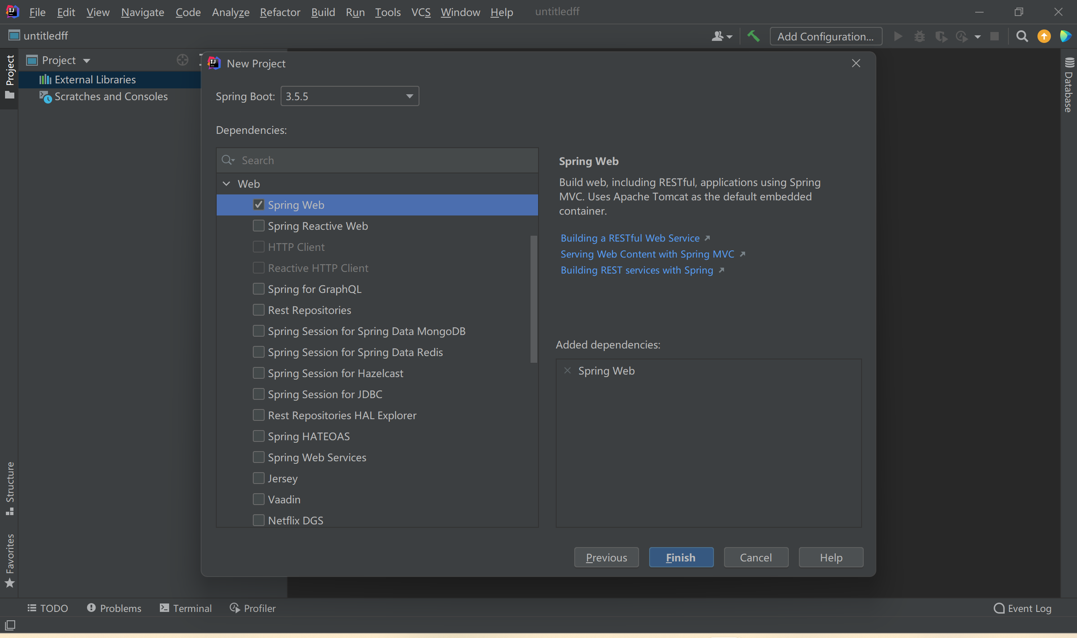Image resolution: width=1077 pixels, height=638 pixels.
Task: Open the Refactor menu
Action: click(280, 12)
